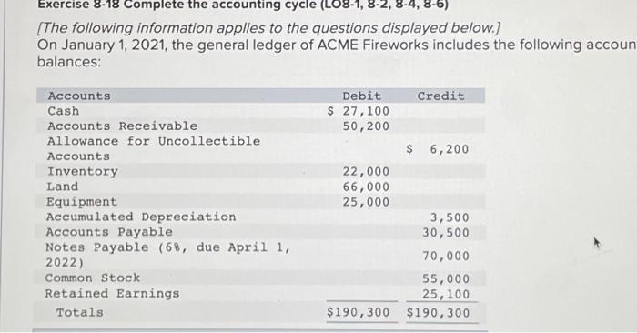Image resolution: width=637 pixels, height=333 pixels.
Task: Select the Equipment row label
Action: [82, 202]
